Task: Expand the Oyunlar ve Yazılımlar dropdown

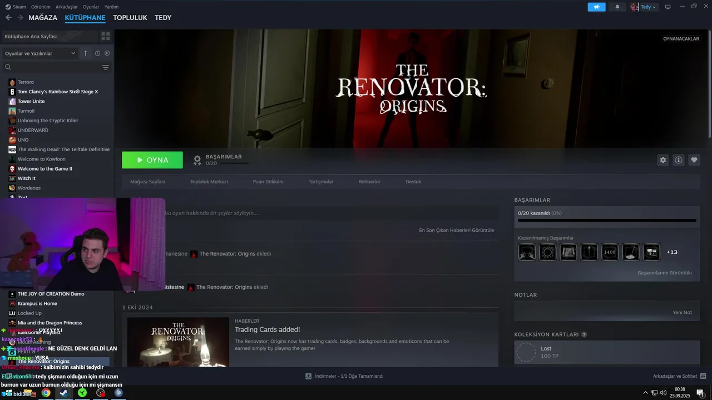Action: [x=40, y=53]
